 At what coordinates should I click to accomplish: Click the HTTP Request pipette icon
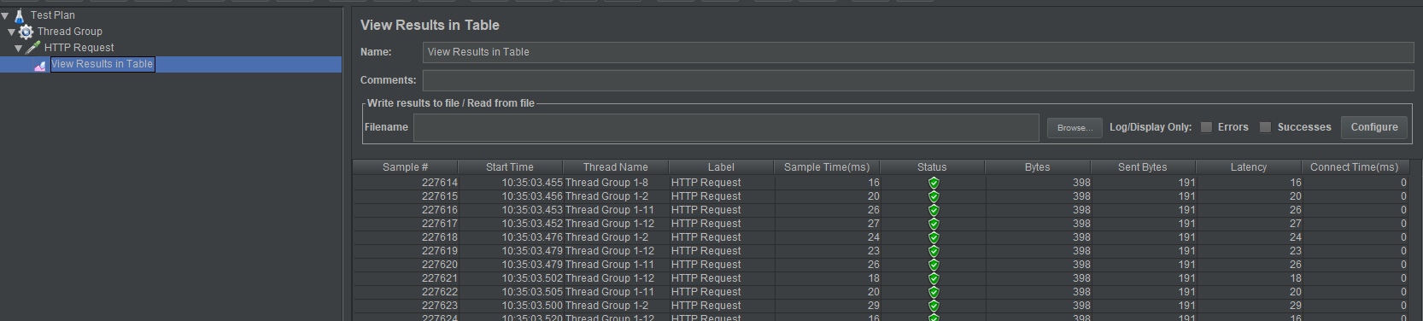pyautogui.click(x=33, y=48)
